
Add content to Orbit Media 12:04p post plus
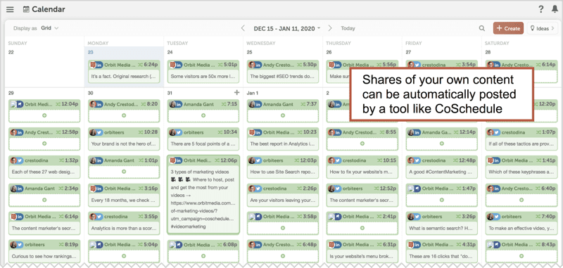pos(44,115)
